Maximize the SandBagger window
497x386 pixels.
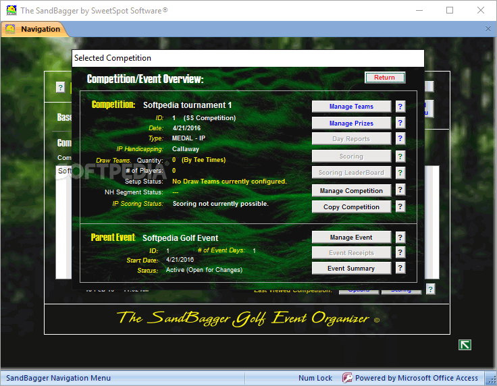[x=450, y=10]
